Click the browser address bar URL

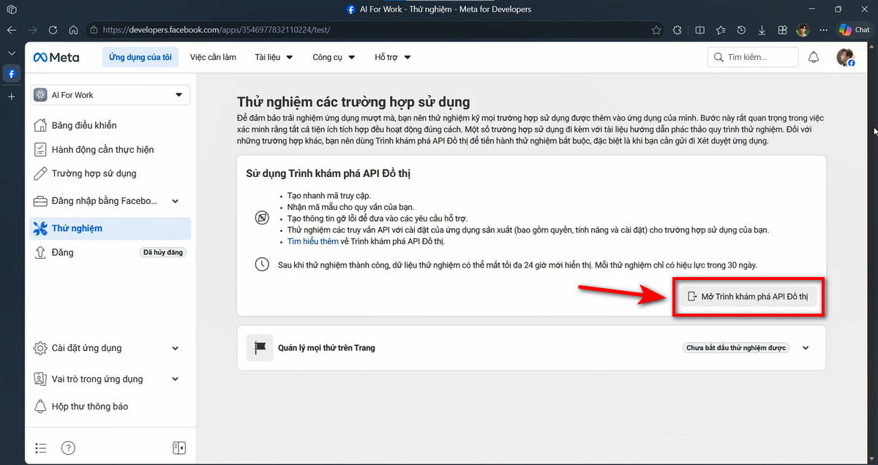tap(217, 30)
